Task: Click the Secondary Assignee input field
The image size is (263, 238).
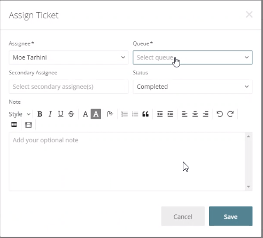Action: 68,87
